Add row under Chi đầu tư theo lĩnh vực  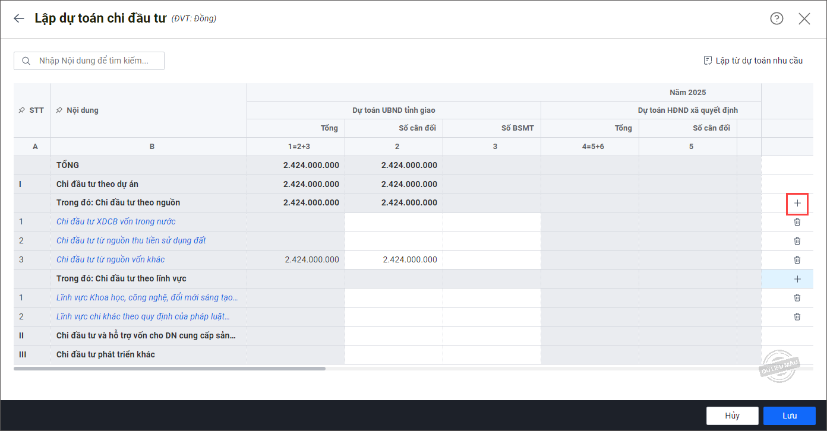797,279
